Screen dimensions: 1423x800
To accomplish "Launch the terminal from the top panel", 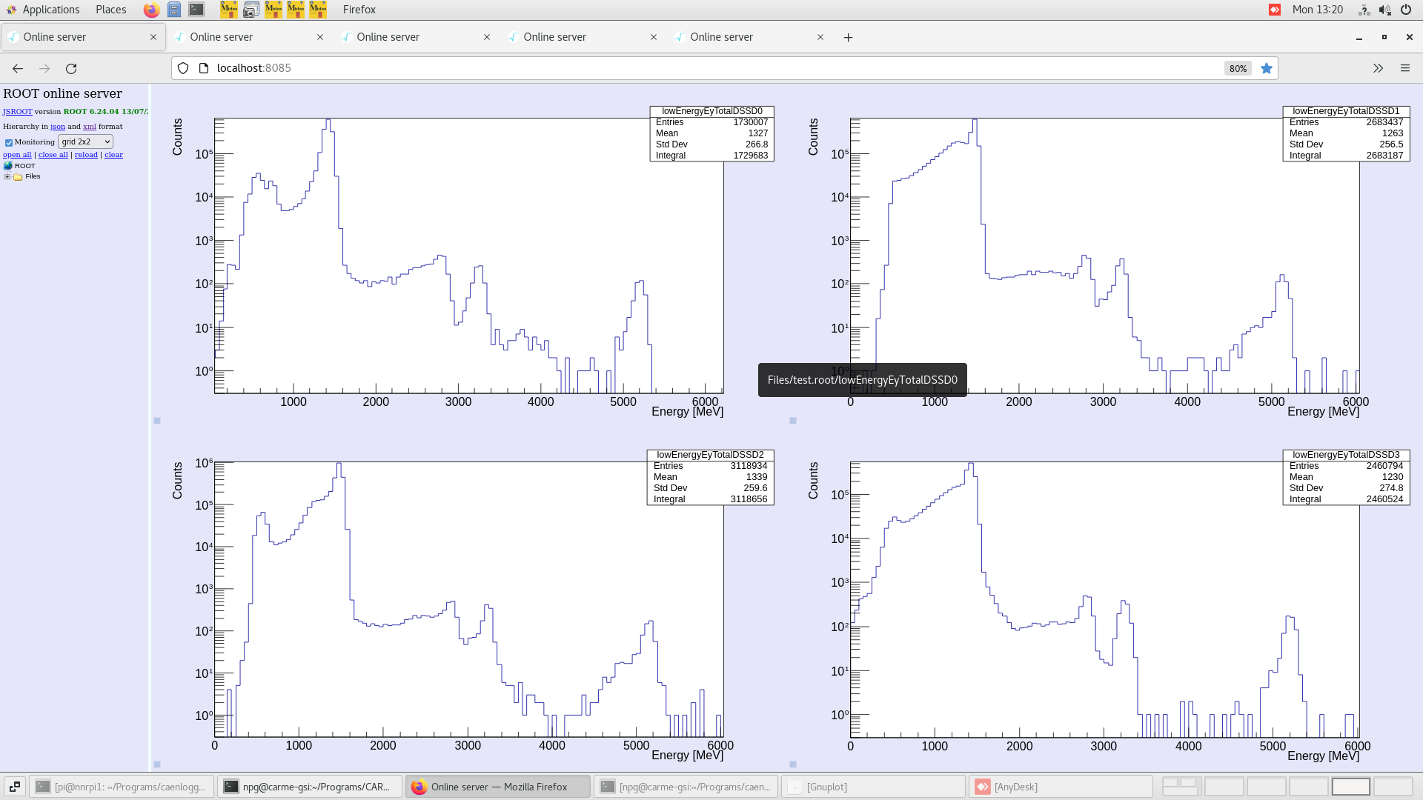I will click(196, 10).
